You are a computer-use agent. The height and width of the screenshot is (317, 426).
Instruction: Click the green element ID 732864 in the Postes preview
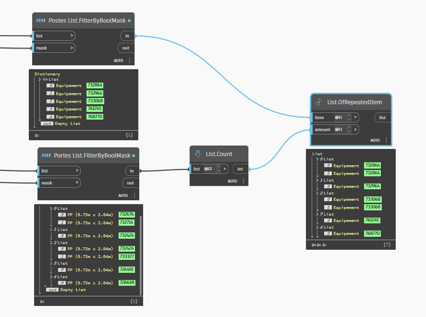(95, 85)
